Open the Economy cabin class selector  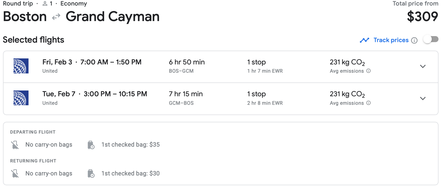click(x=74, y=4)
